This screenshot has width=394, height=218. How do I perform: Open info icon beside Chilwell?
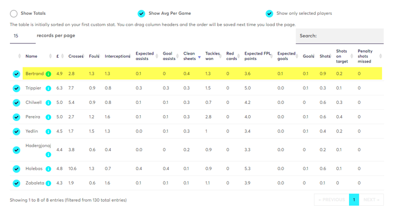[x=48, y=103]
